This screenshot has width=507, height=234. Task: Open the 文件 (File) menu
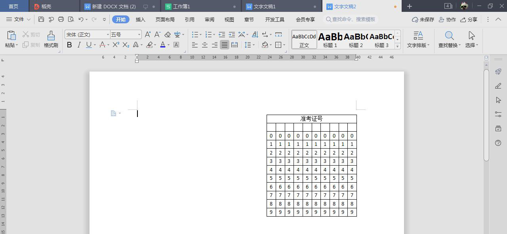coord(19,19)
